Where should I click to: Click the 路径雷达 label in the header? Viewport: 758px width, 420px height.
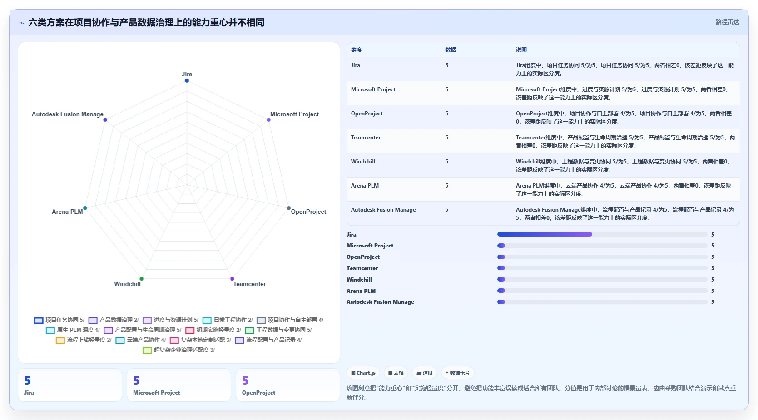(x=727, y=22)
